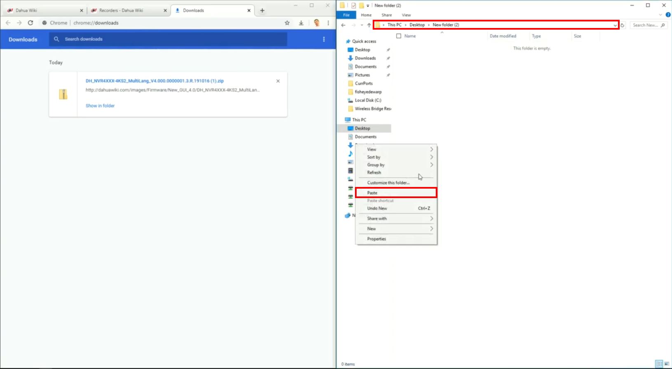The image size is (672, 369).
Task: Click the Search downloads field
Action: click(x=168, y=39)
